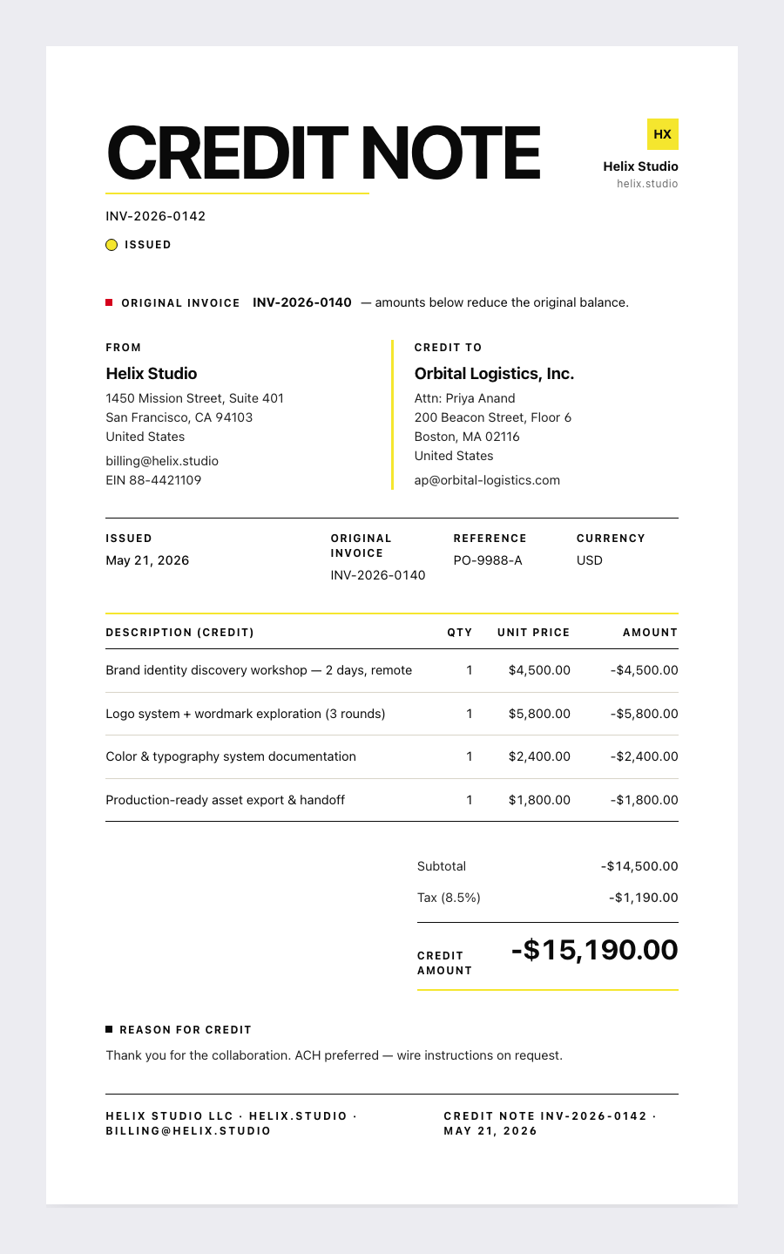Click the Subtotal -$14,500.00 value

pyautogui.click(x=639, y=866)
